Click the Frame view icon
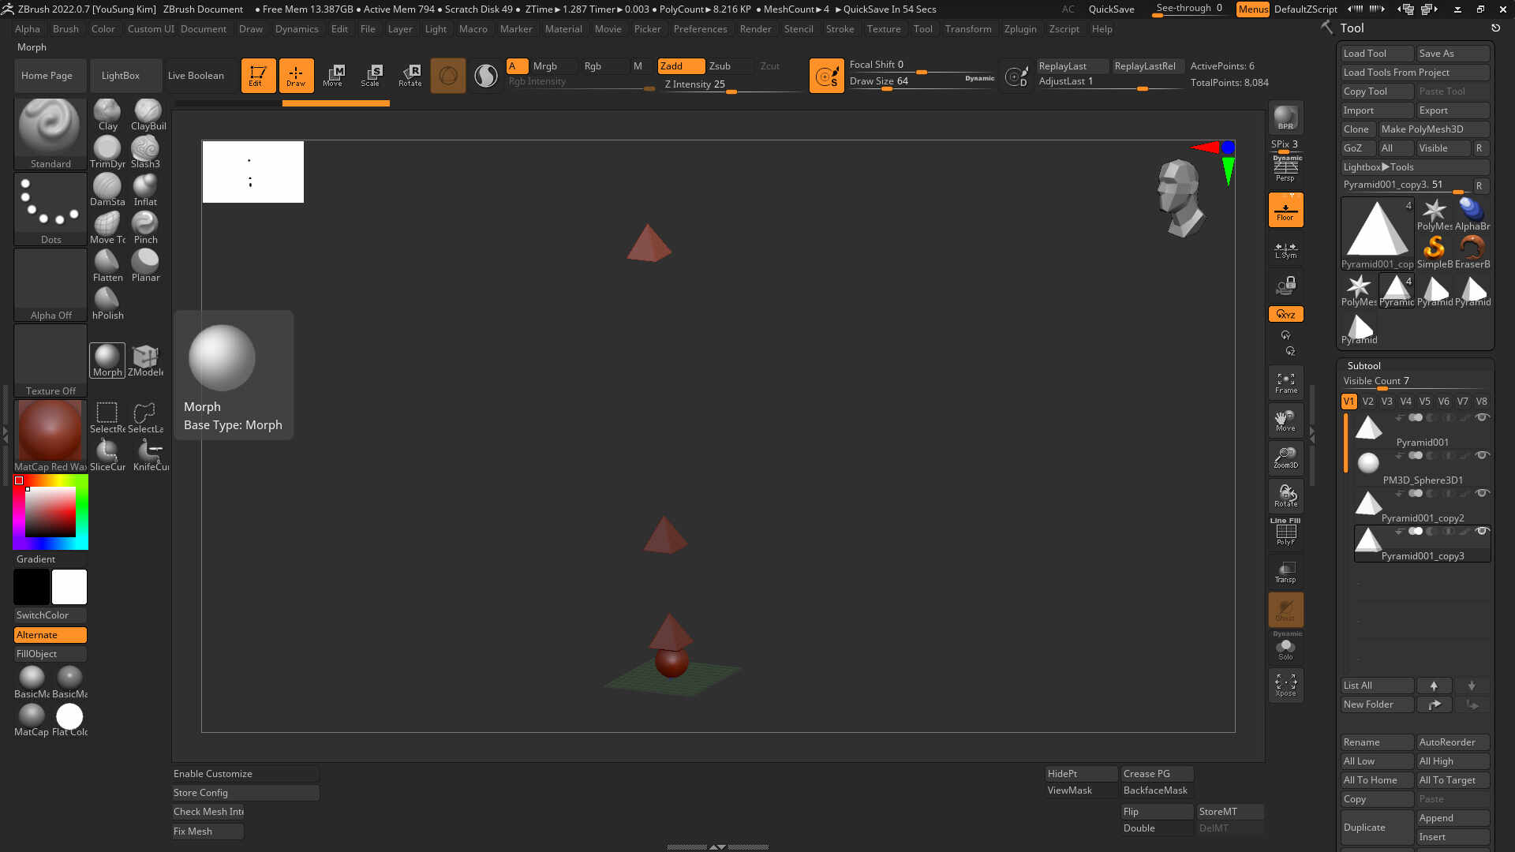The width and height of the screenshot is (1515, 852). (x=1285, y=383)
